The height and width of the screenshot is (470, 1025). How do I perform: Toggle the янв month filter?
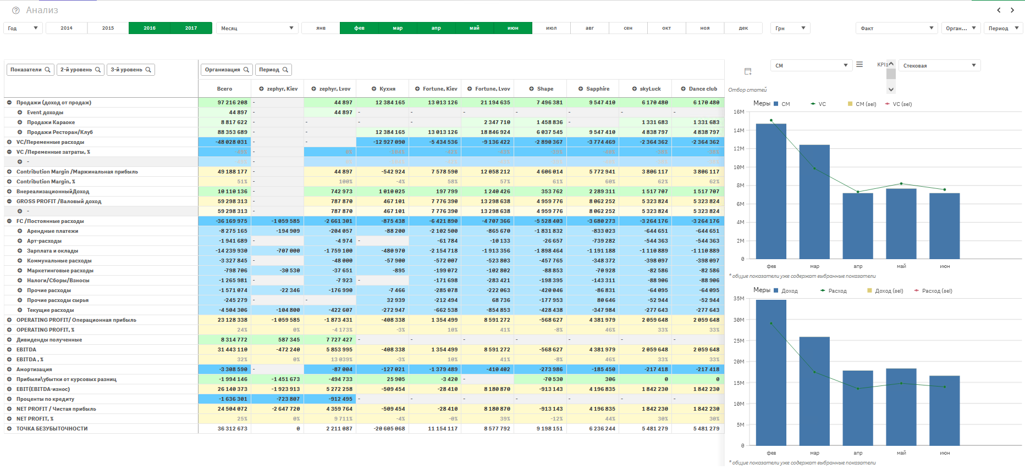pos(321,28)
